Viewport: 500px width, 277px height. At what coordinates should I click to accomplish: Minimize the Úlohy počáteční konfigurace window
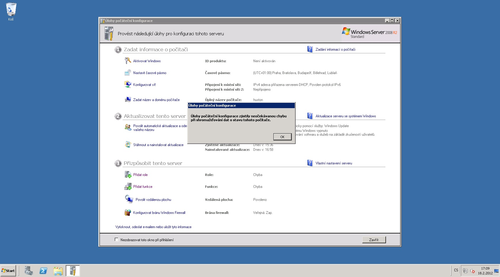click(387, 20)
